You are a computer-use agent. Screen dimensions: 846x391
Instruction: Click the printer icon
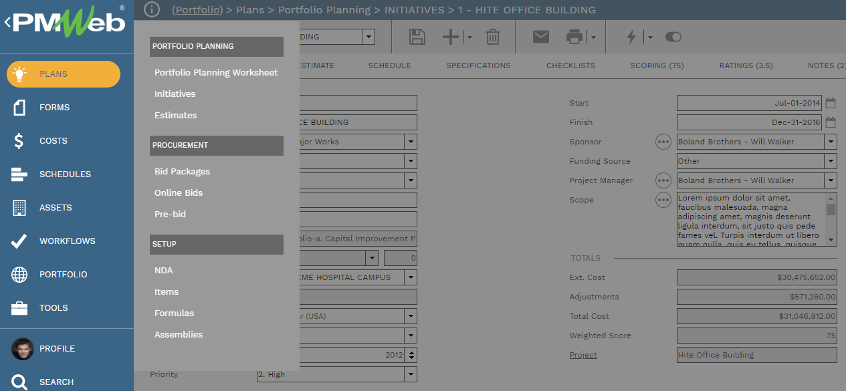574,37
